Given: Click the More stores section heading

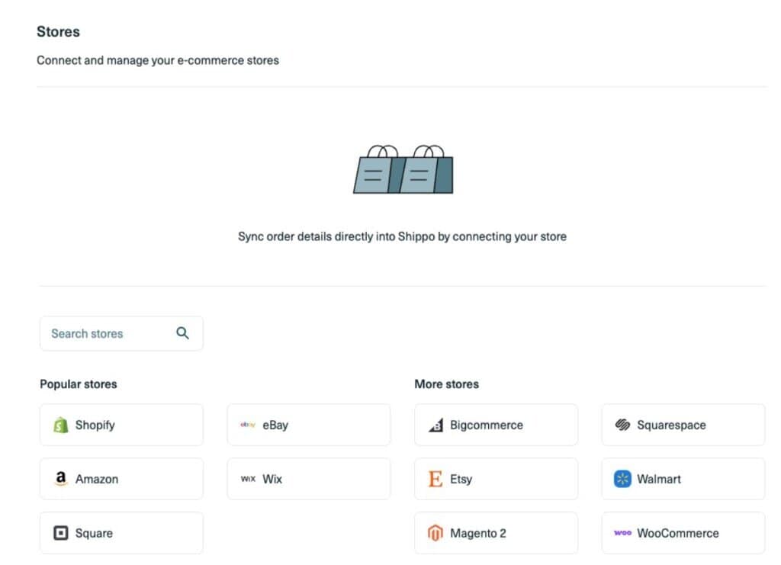Looking at the screenshot, I should tap(446, 384).
